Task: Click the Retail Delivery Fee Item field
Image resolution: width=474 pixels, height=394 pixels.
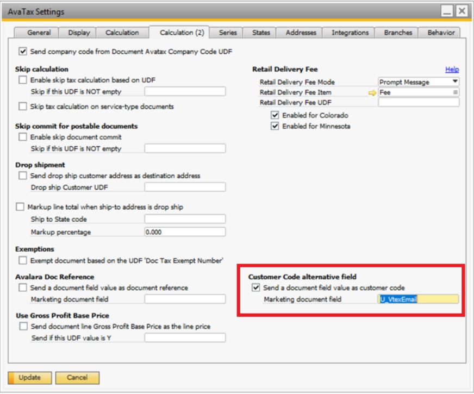Action: 419,92
